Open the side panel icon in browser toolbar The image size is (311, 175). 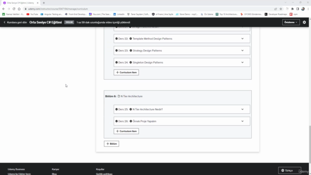click(x=297, y=9)
